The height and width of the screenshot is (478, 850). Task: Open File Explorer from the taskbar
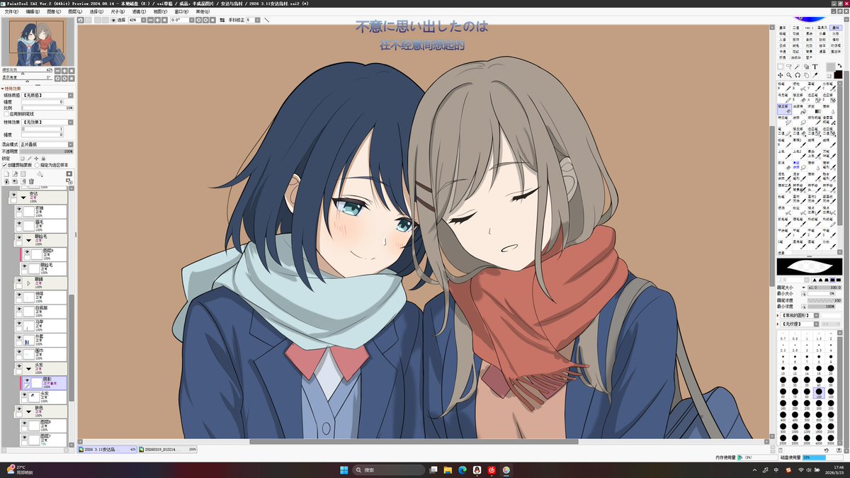448,470
